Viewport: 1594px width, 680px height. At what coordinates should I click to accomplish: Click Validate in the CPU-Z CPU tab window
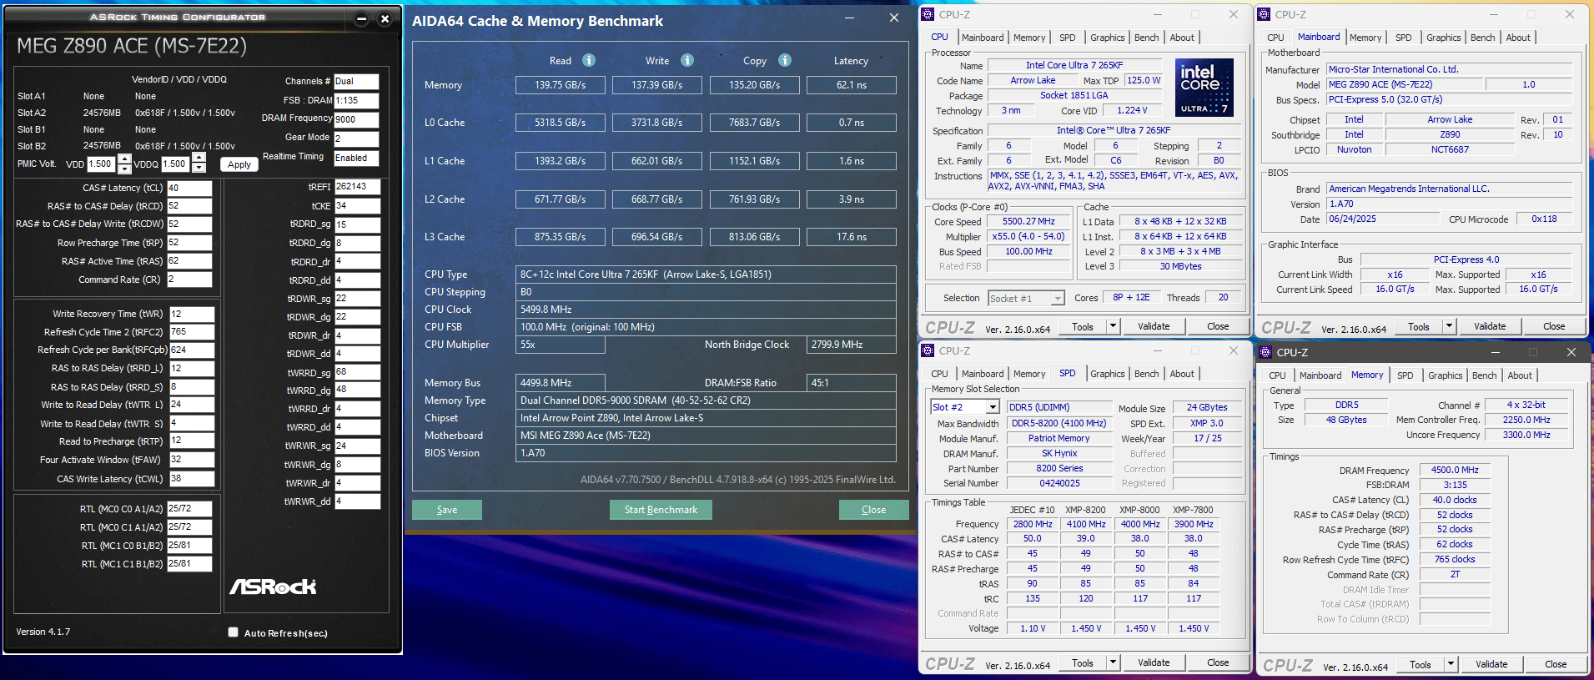click(x=1154, y=326)
